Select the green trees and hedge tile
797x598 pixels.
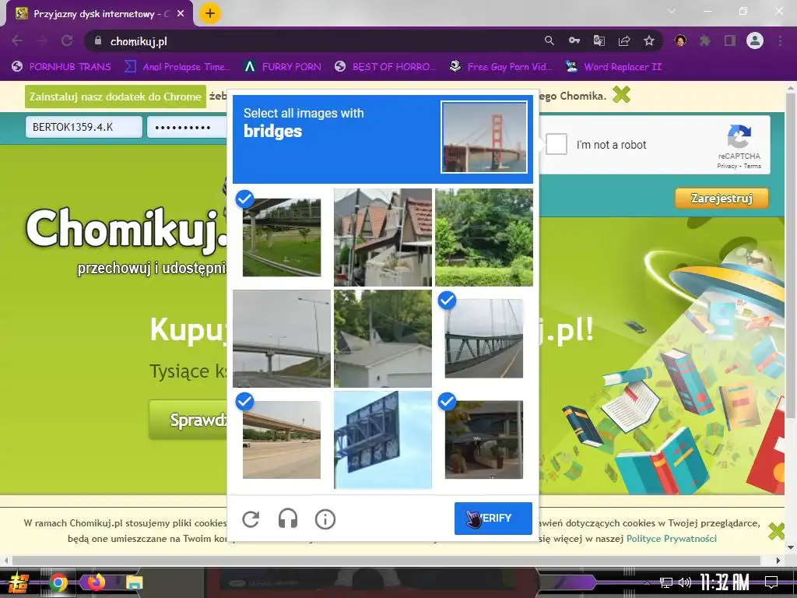click(x=484, y=237)
